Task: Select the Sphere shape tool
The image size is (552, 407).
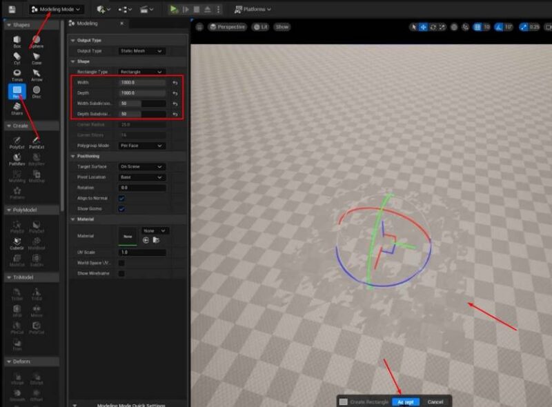Action: coord(37,41)
